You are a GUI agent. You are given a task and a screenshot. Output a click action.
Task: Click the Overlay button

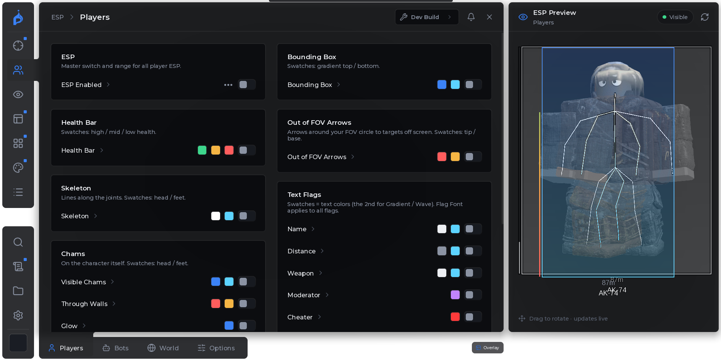coord(488,348)
